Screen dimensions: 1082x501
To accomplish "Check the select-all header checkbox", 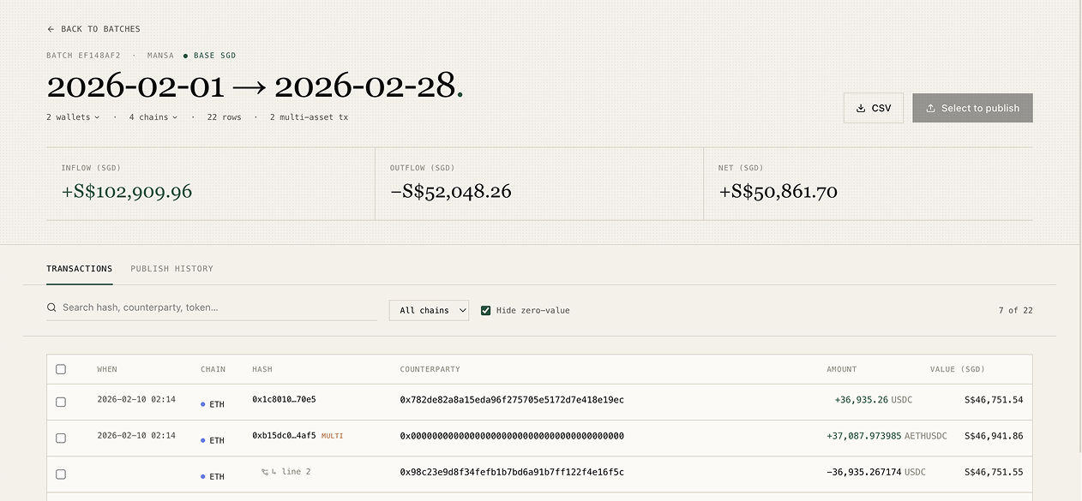I will click(61, 369).
